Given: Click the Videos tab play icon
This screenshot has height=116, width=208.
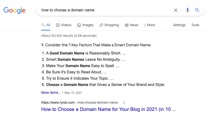Looking at the screenshot, I should (x=58, y=25).
